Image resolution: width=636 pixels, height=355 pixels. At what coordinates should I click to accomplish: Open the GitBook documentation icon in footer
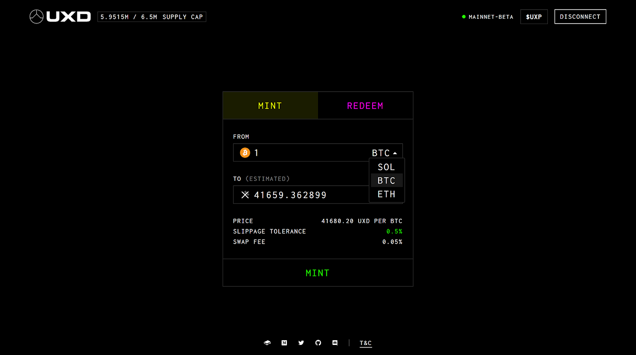(x=267, y=343)
